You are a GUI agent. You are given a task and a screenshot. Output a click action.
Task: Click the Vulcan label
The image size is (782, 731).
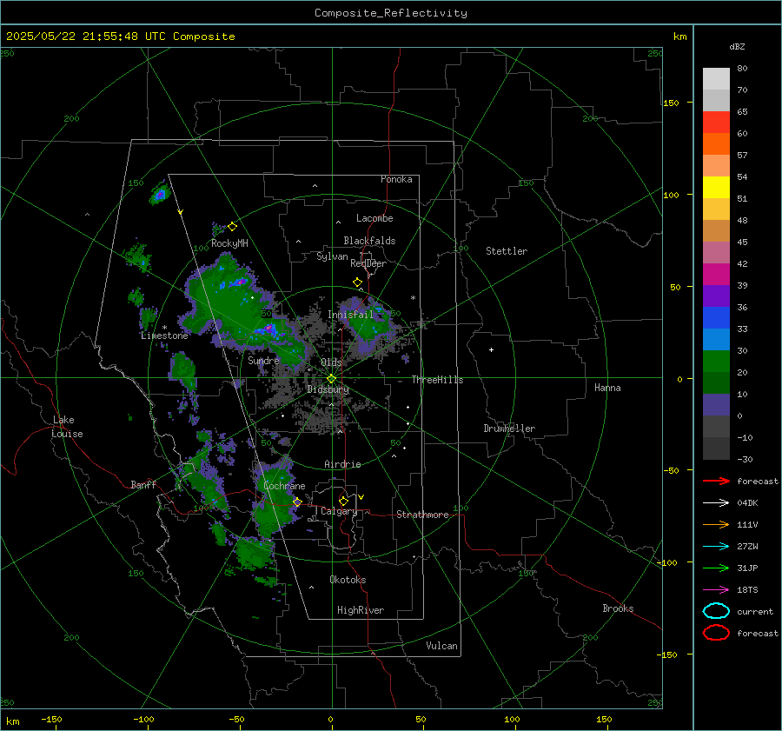(442, 646)
